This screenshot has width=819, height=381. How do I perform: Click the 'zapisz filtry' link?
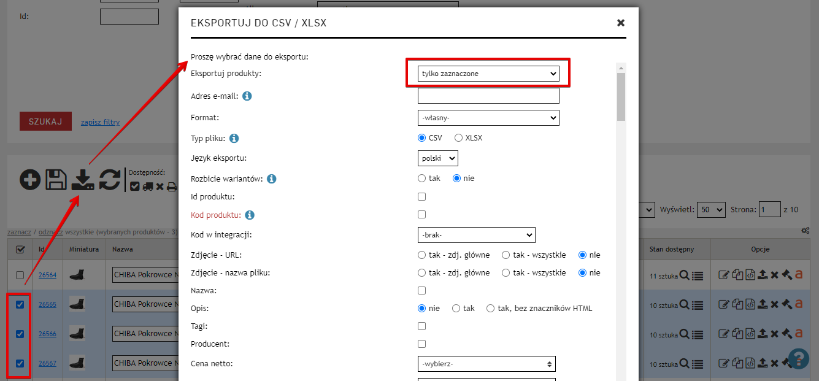(100, 122)
